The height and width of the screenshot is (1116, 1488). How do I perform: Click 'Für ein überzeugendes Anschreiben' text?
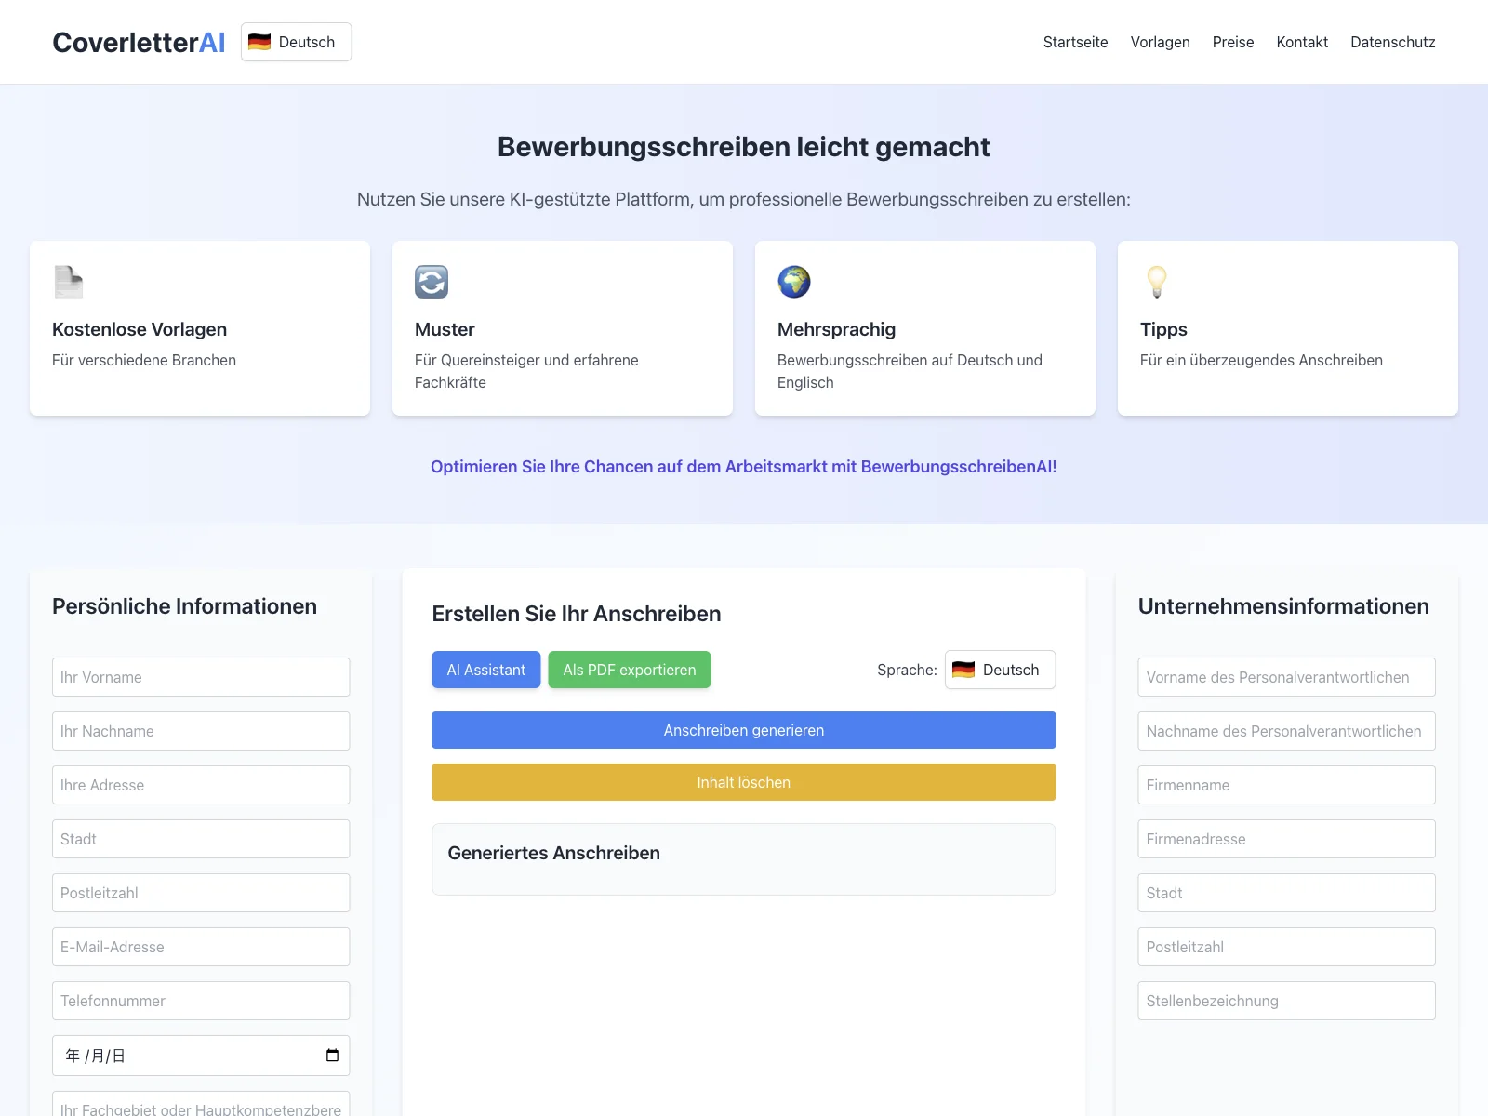tap(1261, 360)
